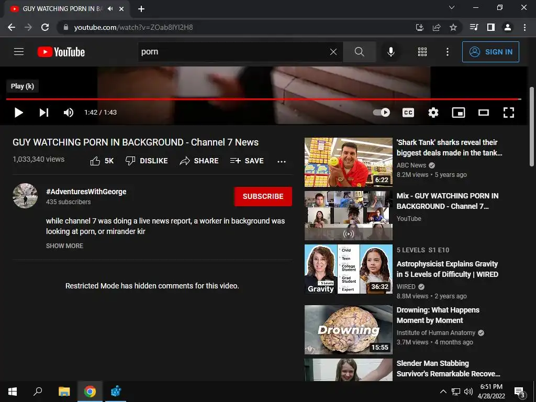The height and width of the screenshot is (402, 536).
Task: Open Chrome profile icon
Action: coord(508,27)
